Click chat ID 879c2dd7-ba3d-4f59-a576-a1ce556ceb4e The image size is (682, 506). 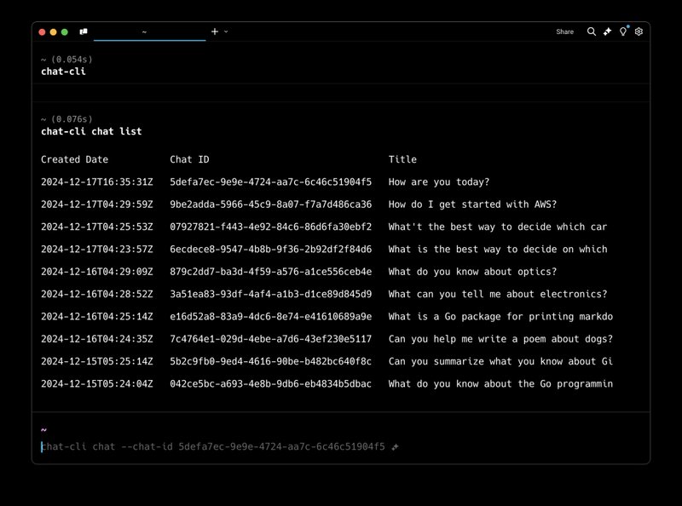pyautogui.click(x=270, y=272)
